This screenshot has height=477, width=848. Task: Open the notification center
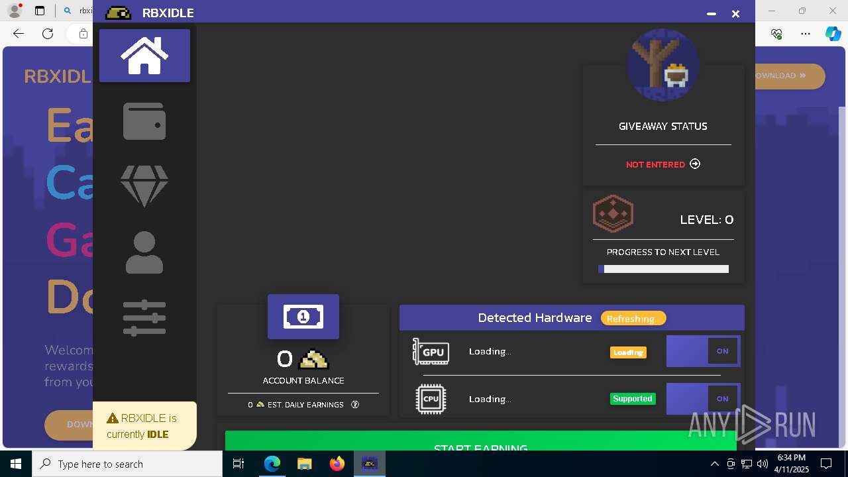point(827,464)
